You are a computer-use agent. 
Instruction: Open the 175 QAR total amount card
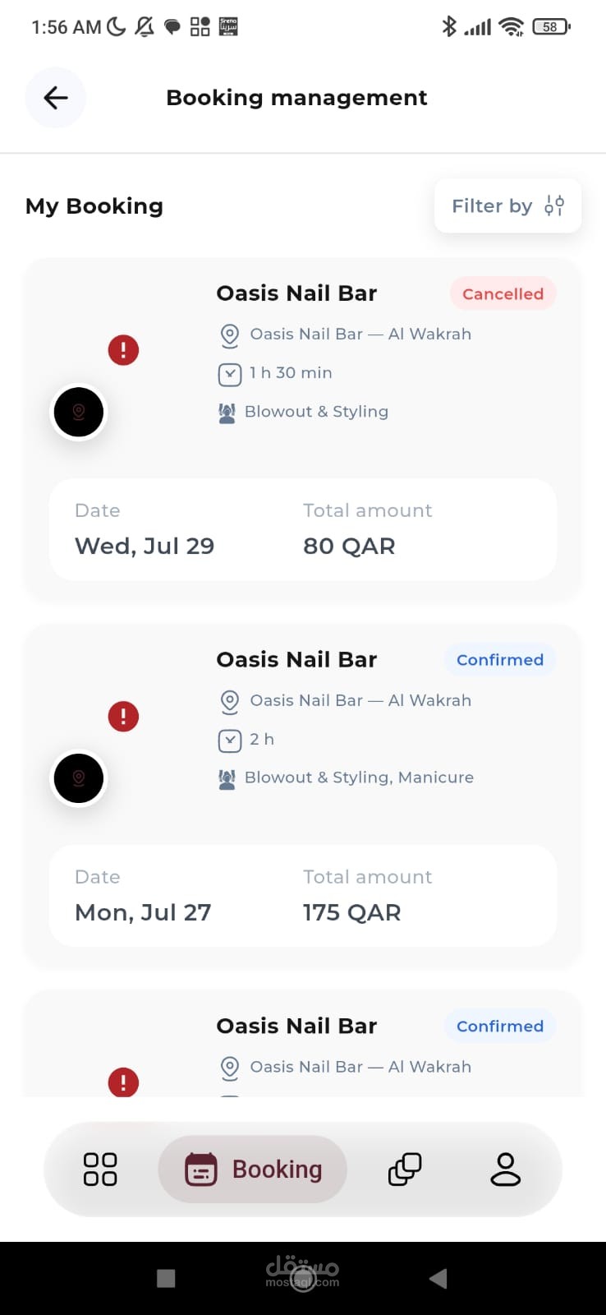pyautogui.click(x=303, y=896)
